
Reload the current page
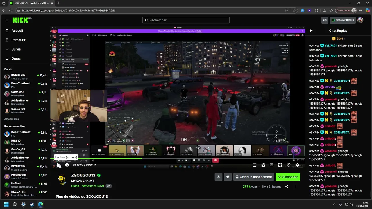coord(11,10)
